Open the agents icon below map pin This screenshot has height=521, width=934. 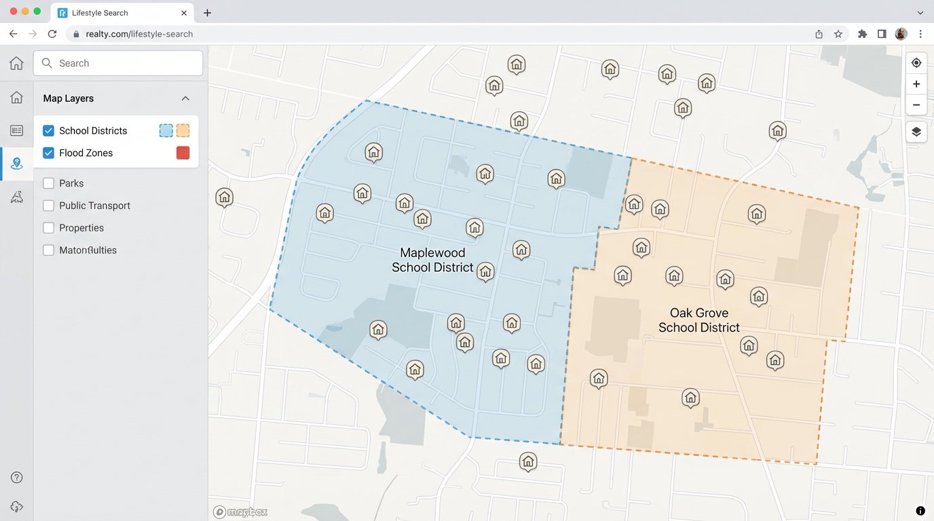(x=16, y=197)
